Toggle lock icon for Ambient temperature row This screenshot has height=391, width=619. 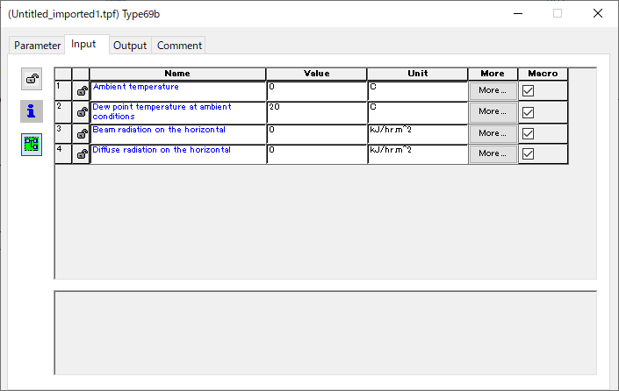pos(82,91)
